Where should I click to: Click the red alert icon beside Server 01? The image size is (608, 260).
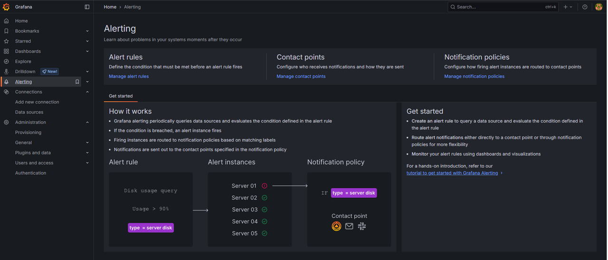point(265,186)
